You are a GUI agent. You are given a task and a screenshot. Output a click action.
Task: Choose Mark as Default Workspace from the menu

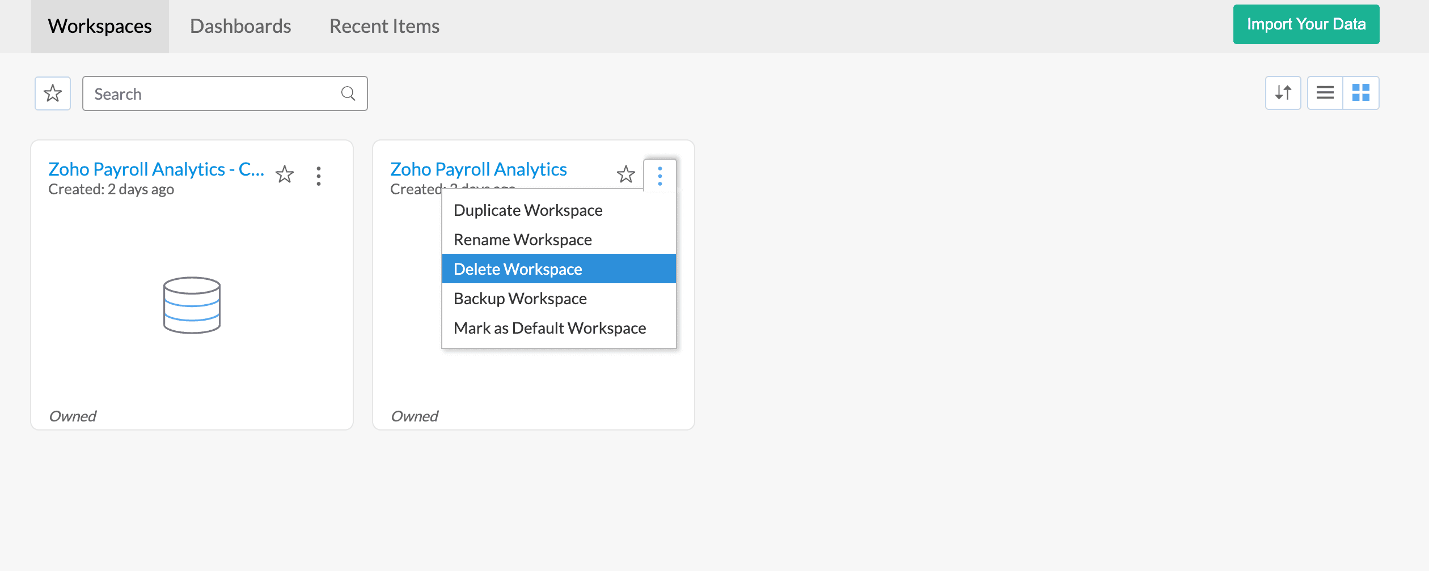(x=549, y=327)
